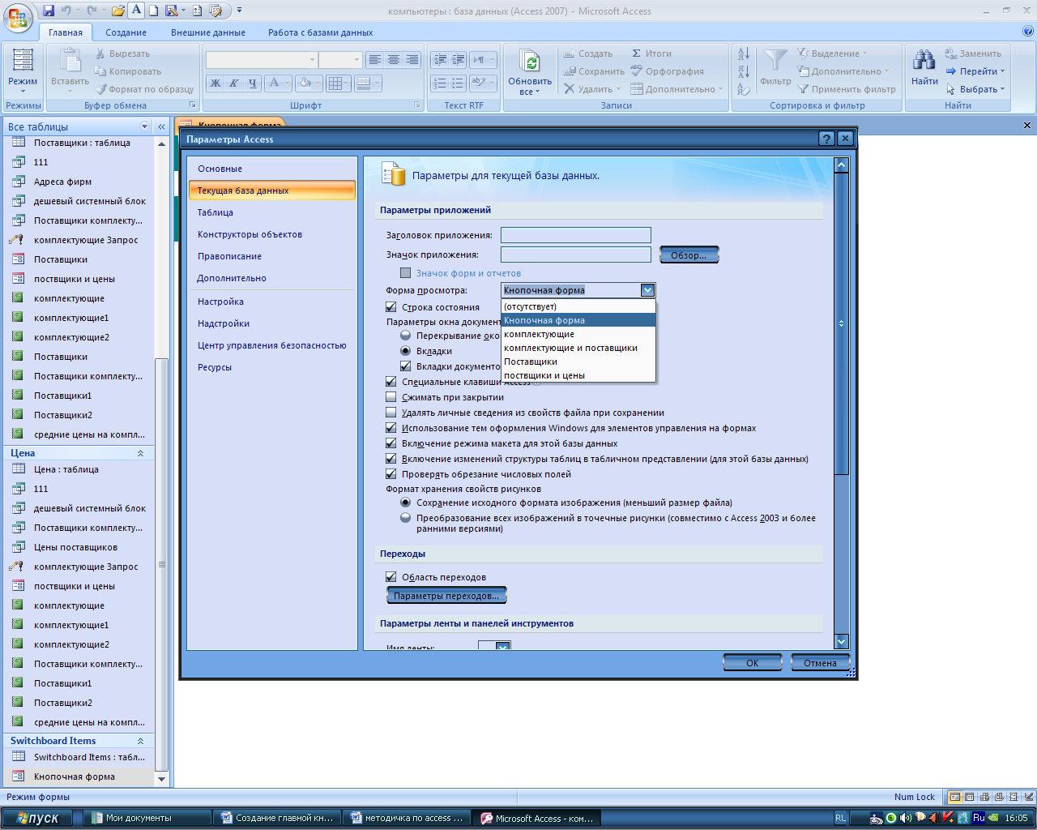Switch to Создание ribbon tab
The width and height of the screenshot is (1037, 830).
(x=126, y=32)
